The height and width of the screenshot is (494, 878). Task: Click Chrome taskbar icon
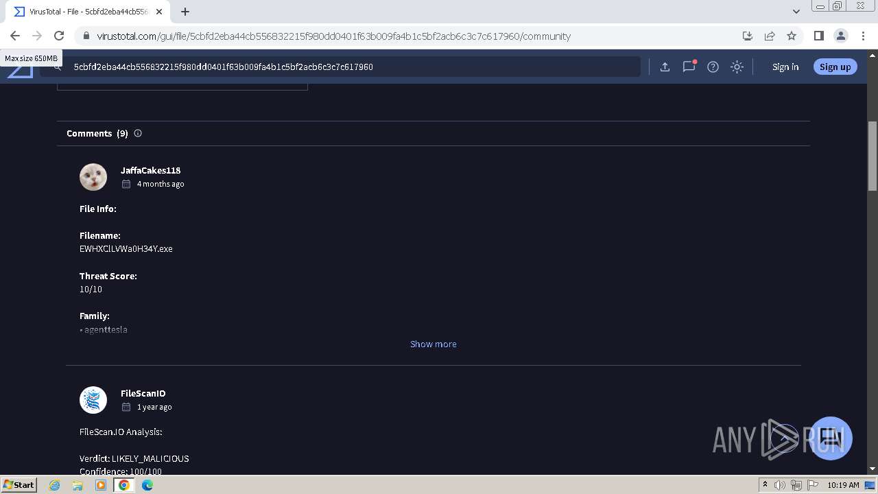124,485
